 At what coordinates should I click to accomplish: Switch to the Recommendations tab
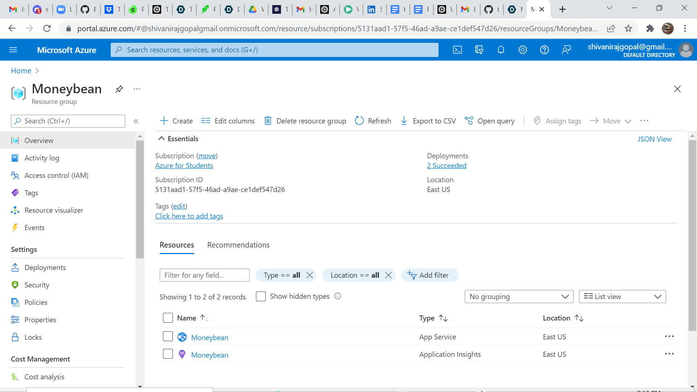click(x=238, y=245)
